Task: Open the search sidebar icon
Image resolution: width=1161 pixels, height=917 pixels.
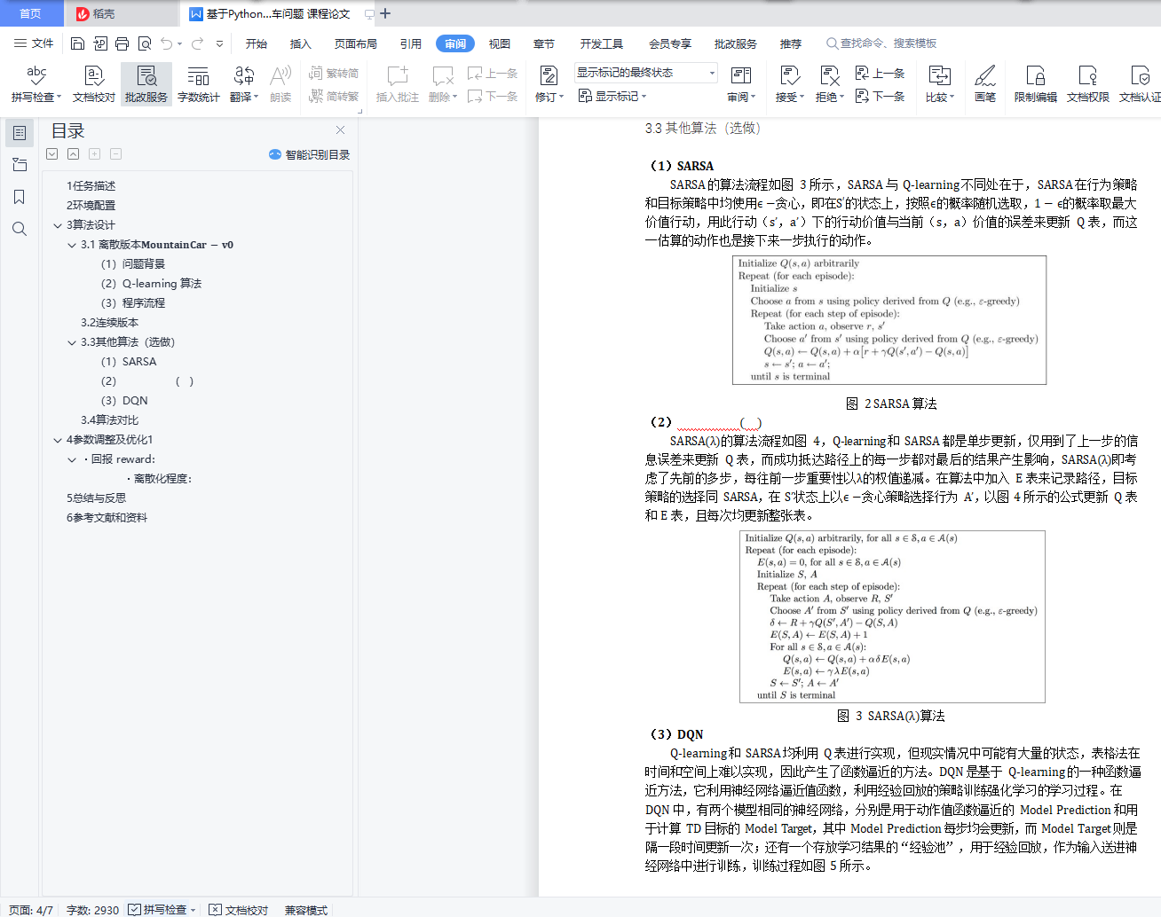Action: 20,229
